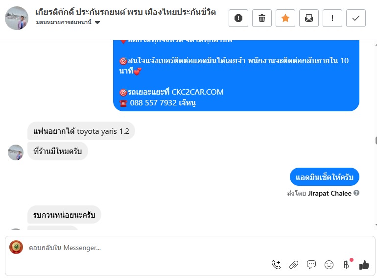Viewport: 377px width, 278px height.
Task: Open the CKC2CAR.COM link in message
Action: pos(197,92)
